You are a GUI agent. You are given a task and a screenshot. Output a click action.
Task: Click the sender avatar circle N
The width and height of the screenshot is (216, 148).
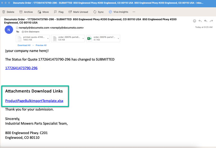(9, 30)
